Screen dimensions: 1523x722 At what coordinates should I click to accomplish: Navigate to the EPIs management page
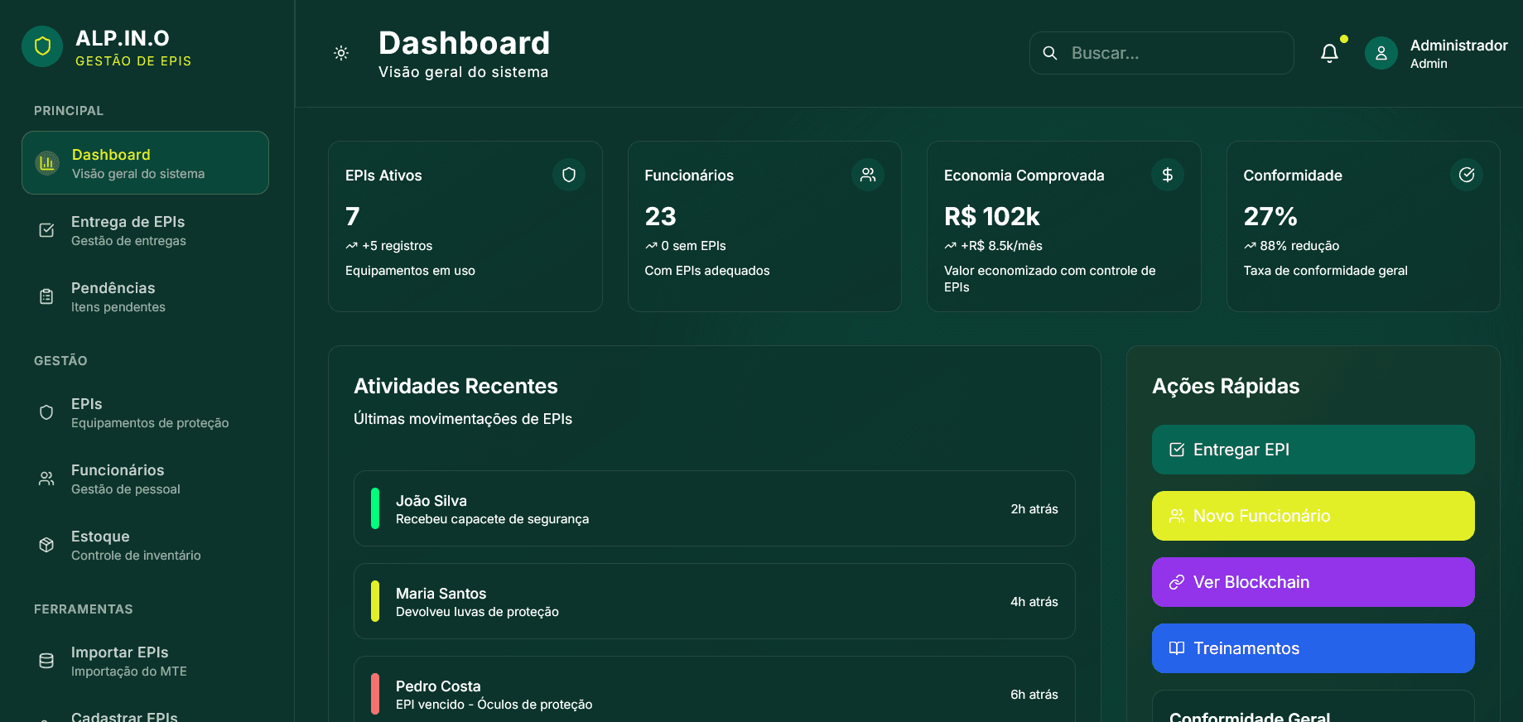[x=145, y=412]
